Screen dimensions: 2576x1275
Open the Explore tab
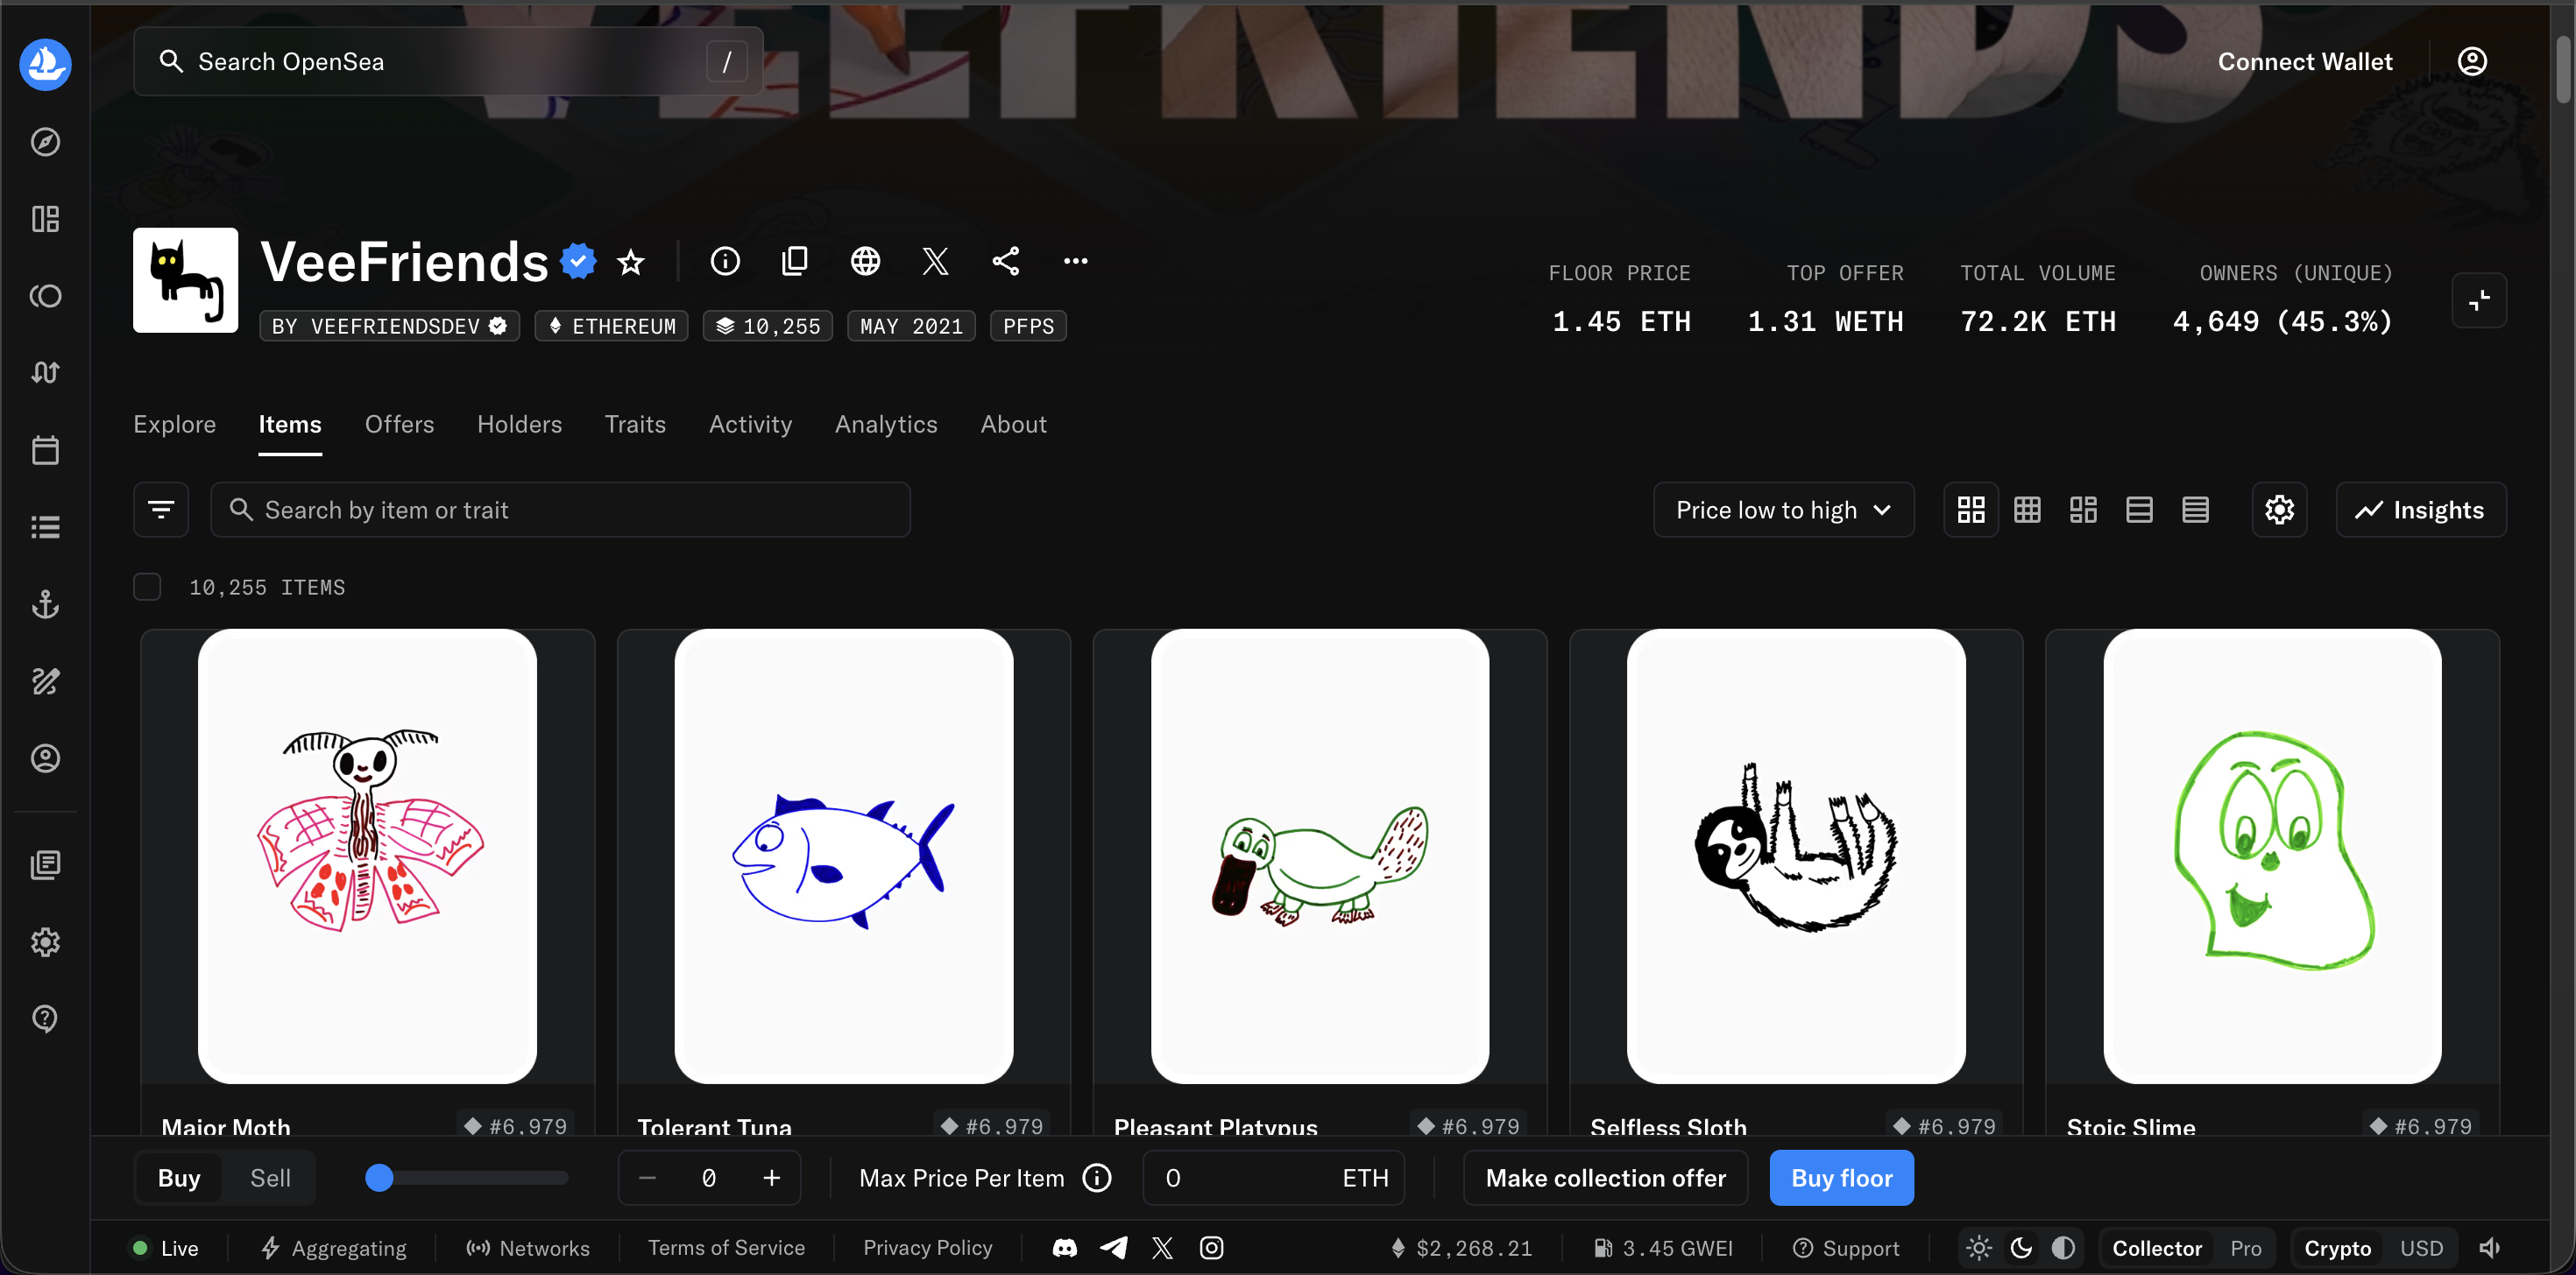174,424
